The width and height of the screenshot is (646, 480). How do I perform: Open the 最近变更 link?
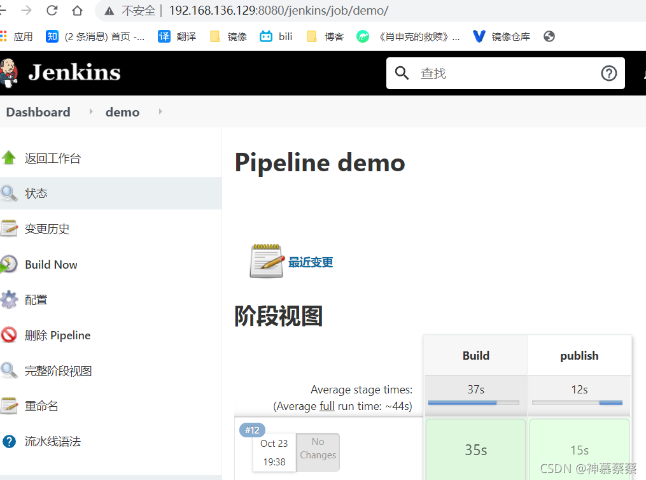coord(311,262)
